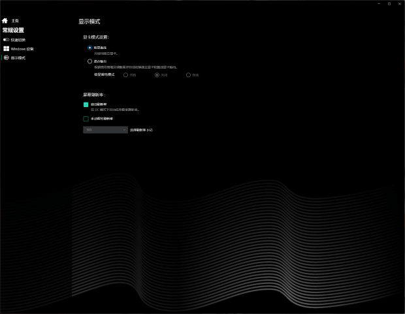Open the Windows settings sidebar entry text
Screen dimensions: 405x314
pyautogui.click(x=22, y=49)
